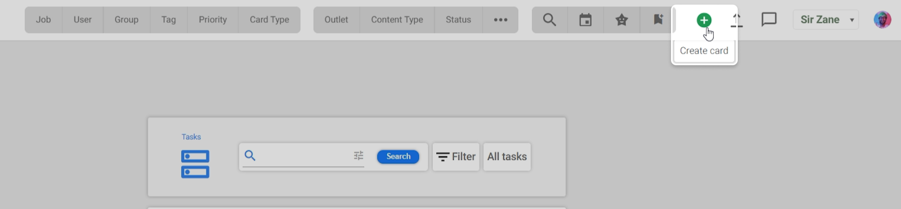Select the Content Type filter
The image size is (901, 209).
point(397,20)
